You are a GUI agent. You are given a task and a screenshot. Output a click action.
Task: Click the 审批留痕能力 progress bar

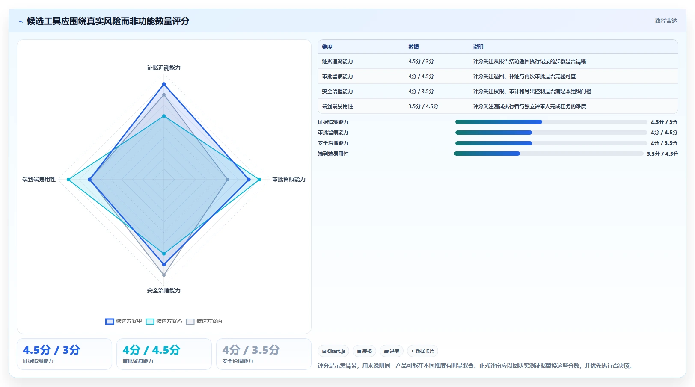pyautogui.click(x=551, y=133)
